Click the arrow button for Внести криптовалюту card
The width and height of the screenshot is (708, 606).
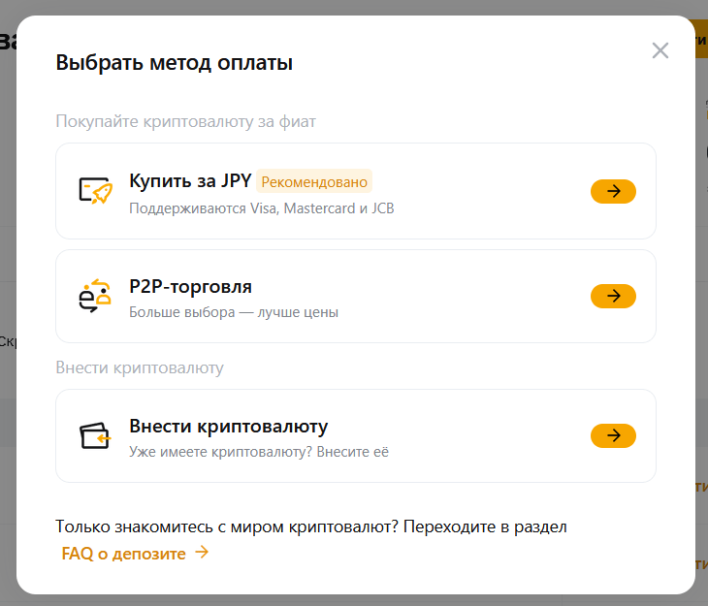[613, 435]
